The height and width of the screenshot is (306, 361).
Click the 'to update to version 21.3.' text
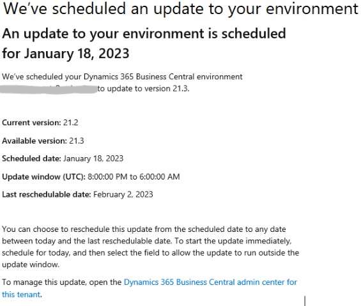(143, 89)
